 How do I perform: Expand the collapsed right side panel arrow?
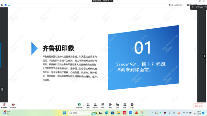point(204,56)
